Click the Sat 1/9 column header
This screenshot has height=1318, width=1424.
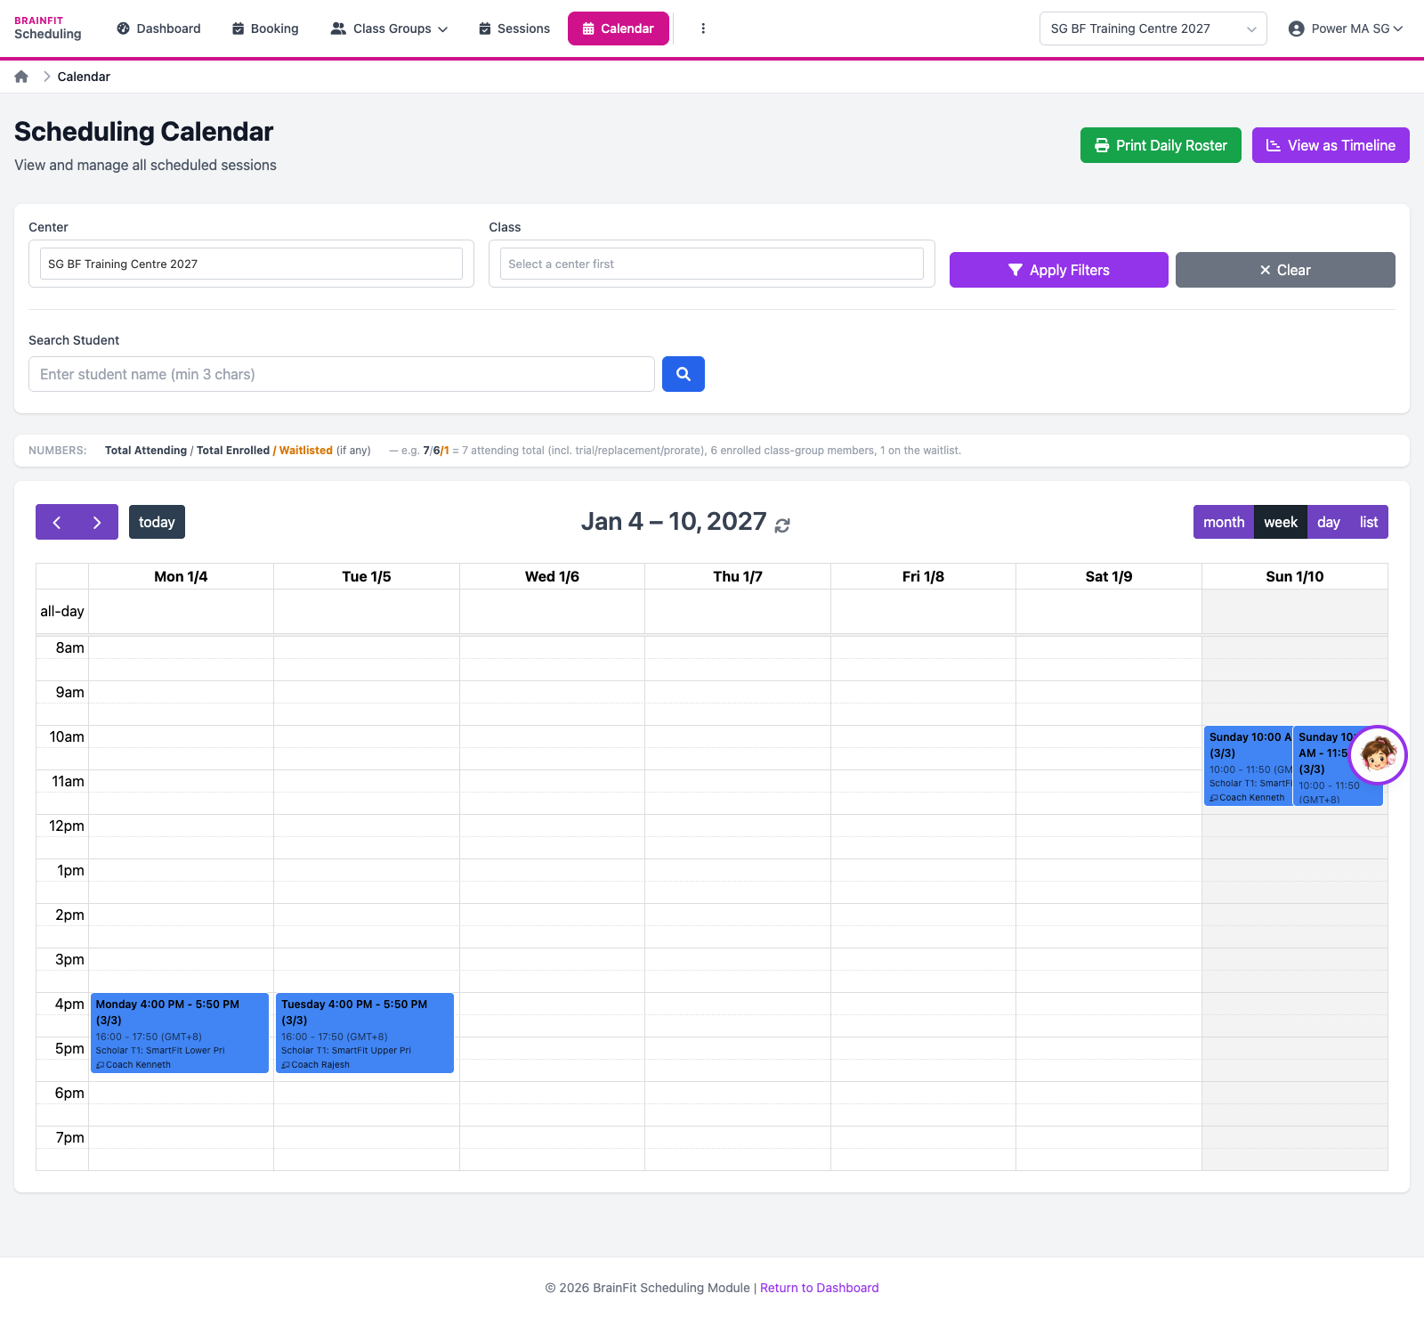pos(1109,576)
